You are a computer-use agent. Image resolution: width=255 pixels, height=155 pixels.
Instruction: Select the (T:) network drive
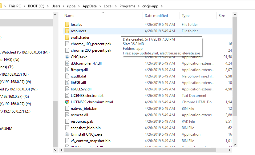click(7, 67)
